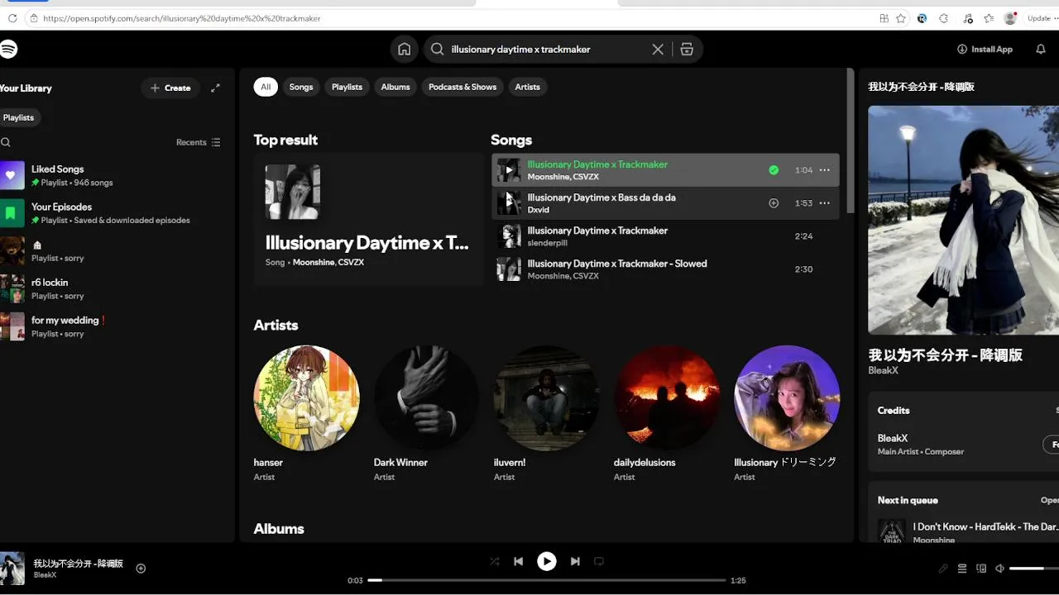This screenshot has height=595, width=1059.
Task: Reload the page in browser
Action: click(x=12, y=18)
